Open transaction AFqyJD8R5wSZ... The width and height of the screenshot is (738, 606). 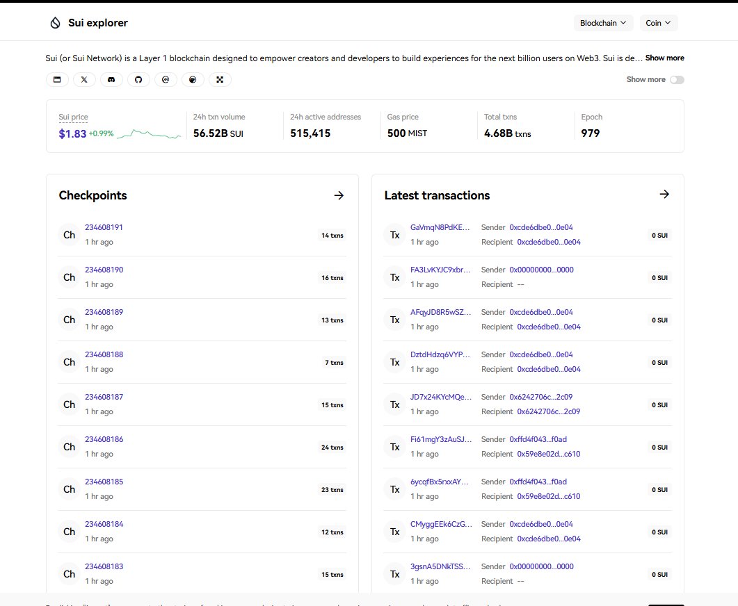tap(440, 312)
